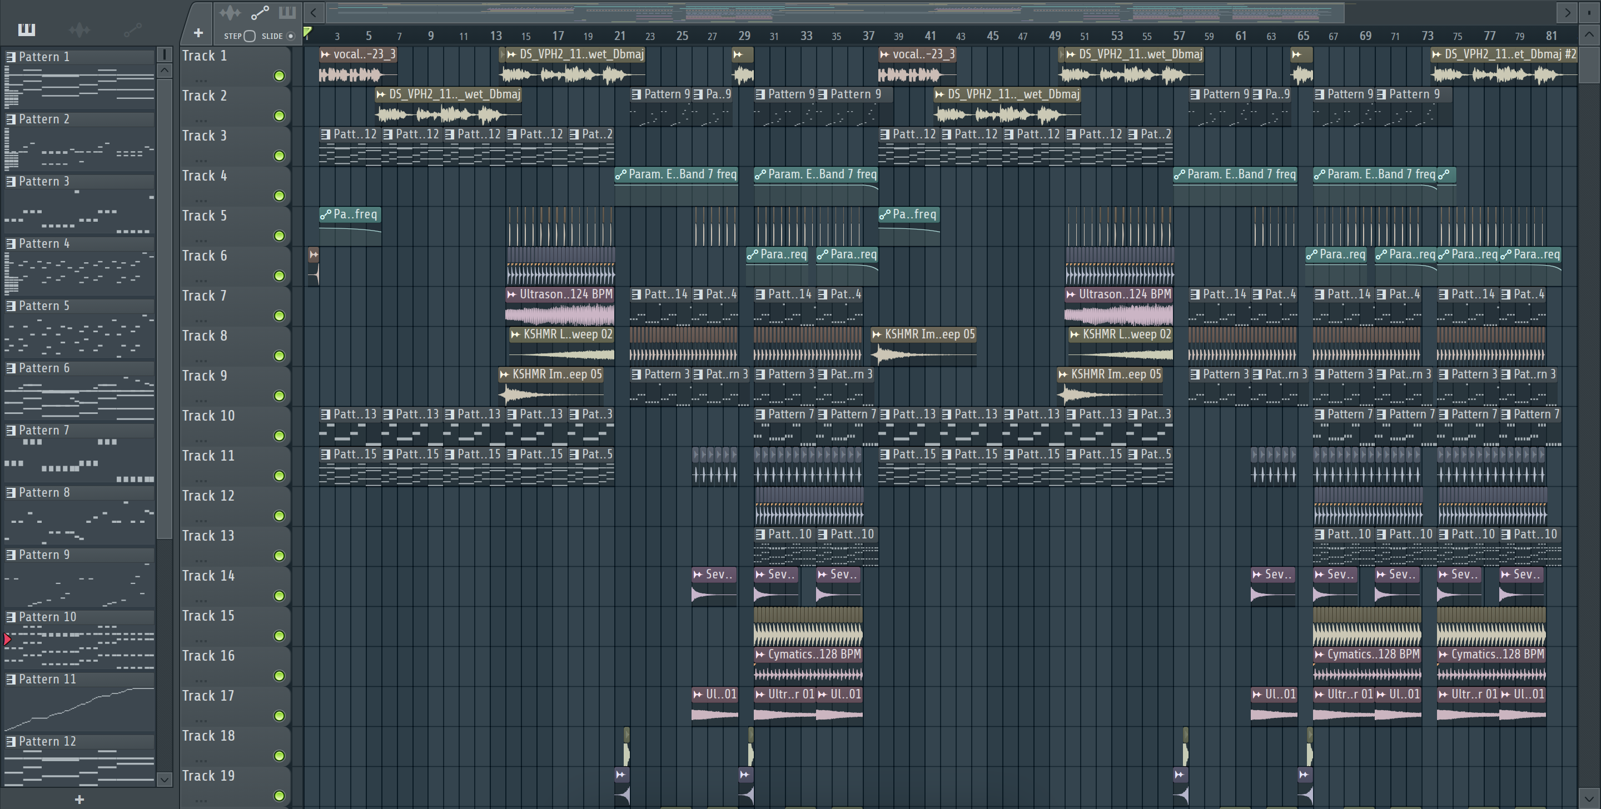The width and height of the screenshot is (1601, 809).
Task: Mute Track 4 with its green LED
Action: [279, 196]
